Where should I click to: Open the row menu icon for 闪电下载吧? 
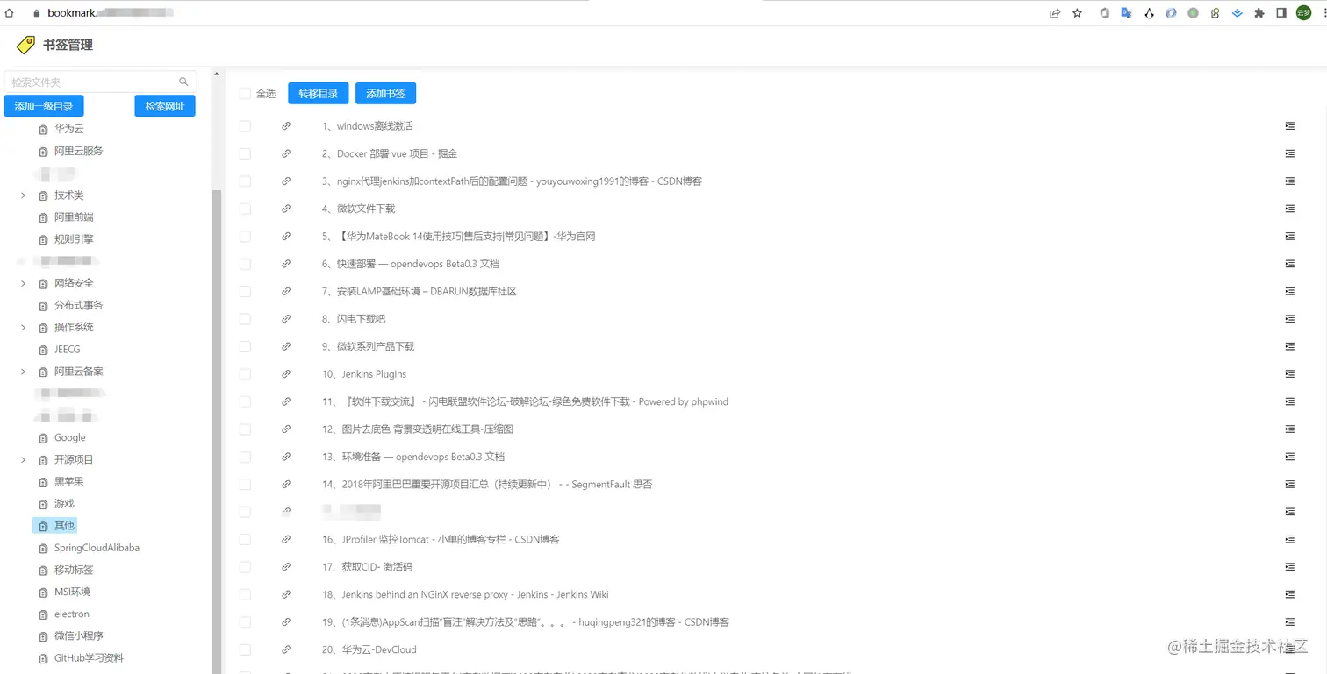pos(1289,319)
